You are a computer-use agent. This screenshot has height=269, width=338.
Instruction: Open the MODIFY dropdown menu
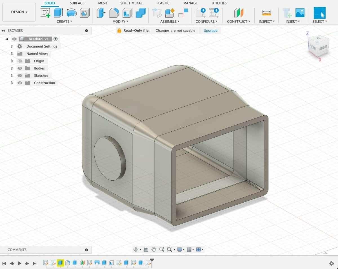point(120,21)
